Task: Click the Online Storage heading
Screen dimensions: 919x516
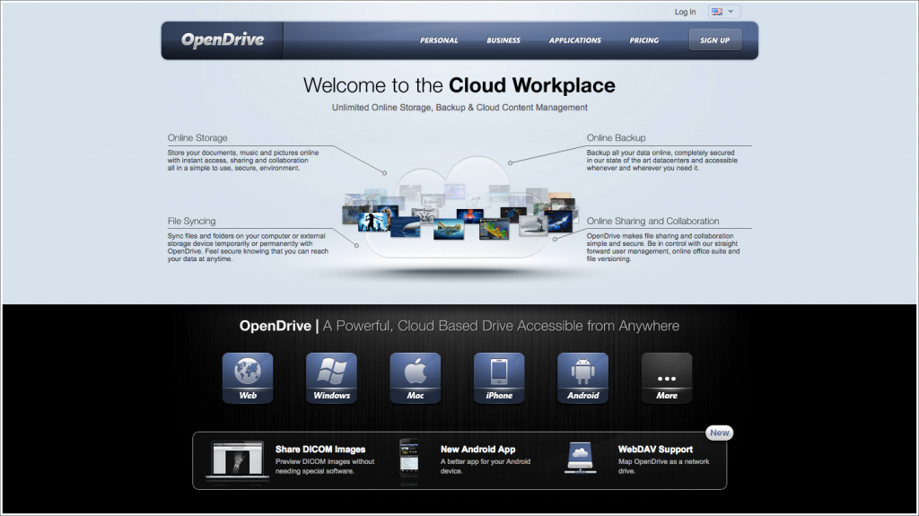Action: [197, 138]
